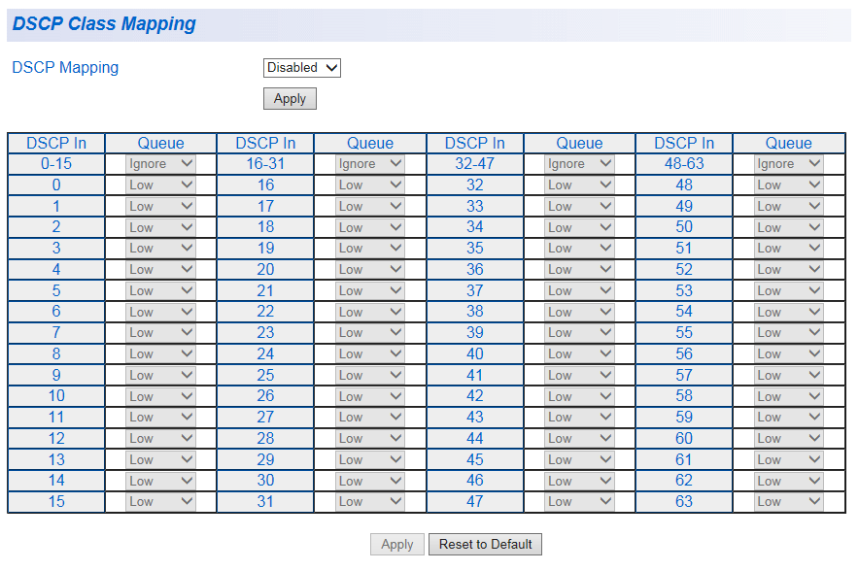Screen dimensions: 859x571
Task: Click the DSCP In value 23
Action: (265, 332)
